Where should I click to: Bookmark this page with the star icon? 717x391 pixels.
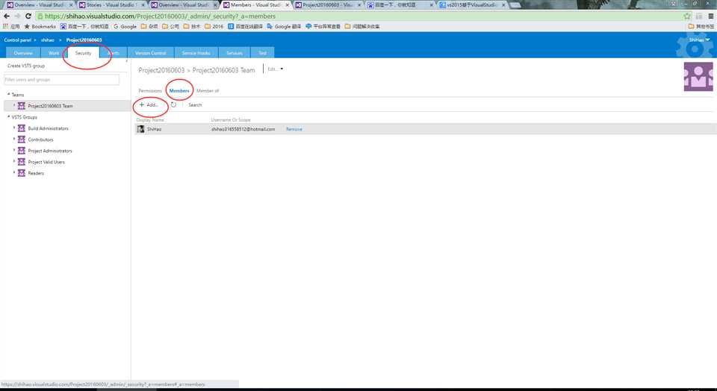(x=687, y=16)
